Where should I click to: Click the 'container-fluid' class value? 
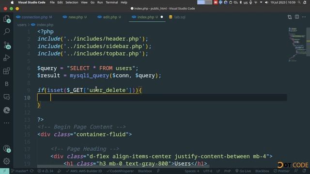[101, 134]
